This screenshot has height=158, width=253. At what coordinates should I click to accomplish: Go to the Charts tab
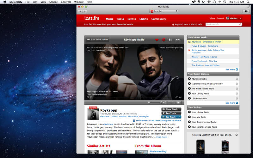coord(144,19)
